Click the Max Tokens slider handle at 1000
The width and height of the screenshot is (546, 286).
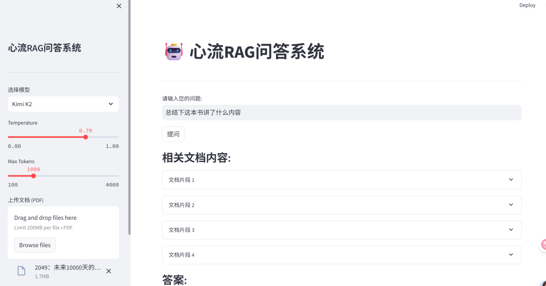(x=33, y=176)
